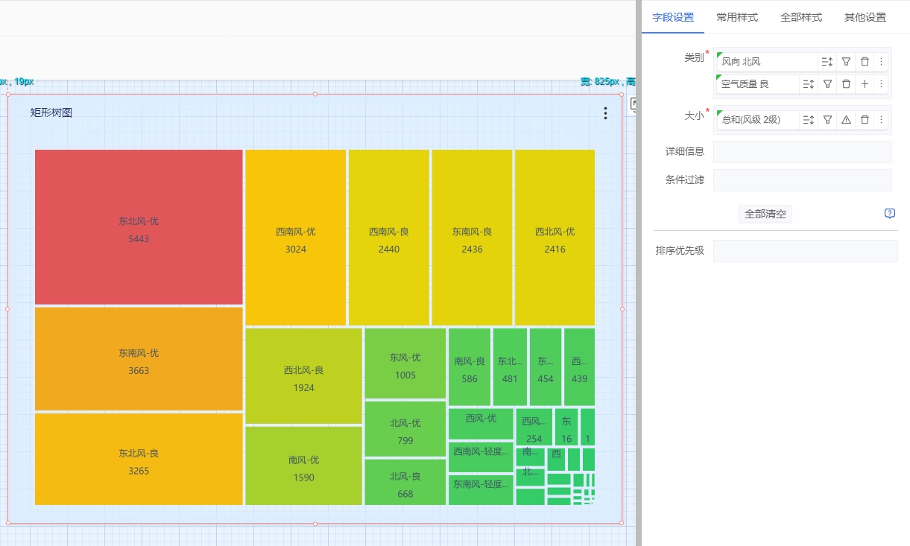The width and height of the screenshot is (910, 546).
Task: Click the 全部清空 button
Action: [765, 214]
